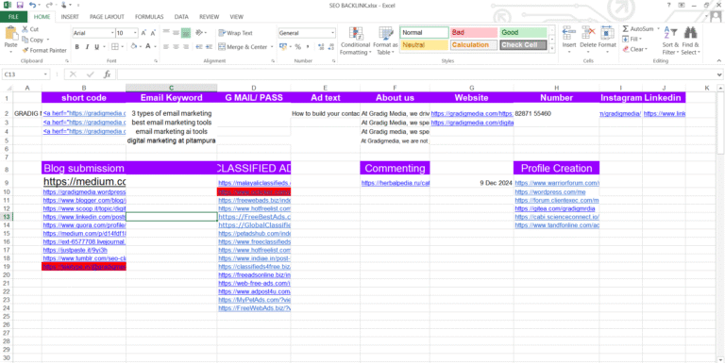Click the Fill down arrow icon

[626, 40]
